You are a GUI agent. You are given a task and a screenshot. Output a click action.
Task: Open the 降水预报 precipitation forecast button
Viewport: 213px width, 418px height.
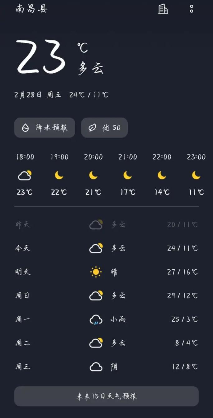point(45,127)
